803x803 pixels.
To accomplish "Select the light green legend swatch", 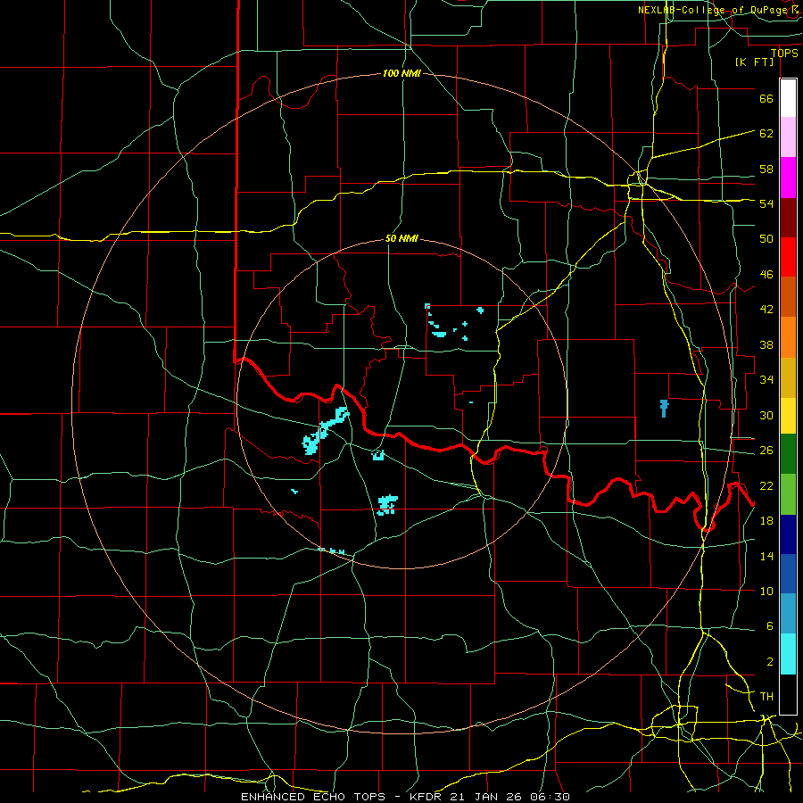I will 788,493.
